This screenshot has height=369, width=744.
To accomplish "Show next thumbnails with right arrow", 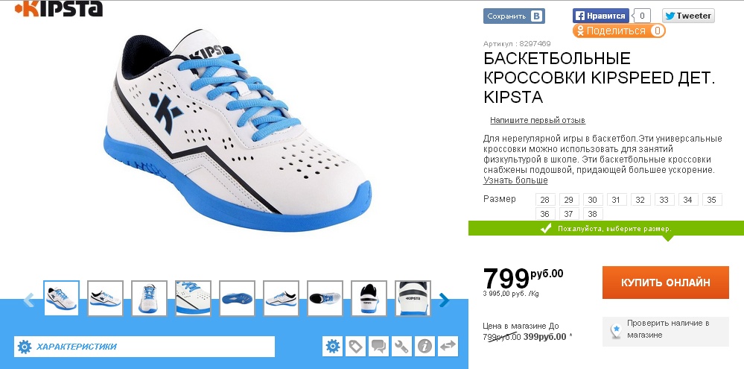I will [444, 300].
